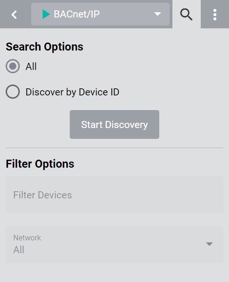Open the Network filter dropdown
The width and height of the screenshot is (229, 282).
114,245
